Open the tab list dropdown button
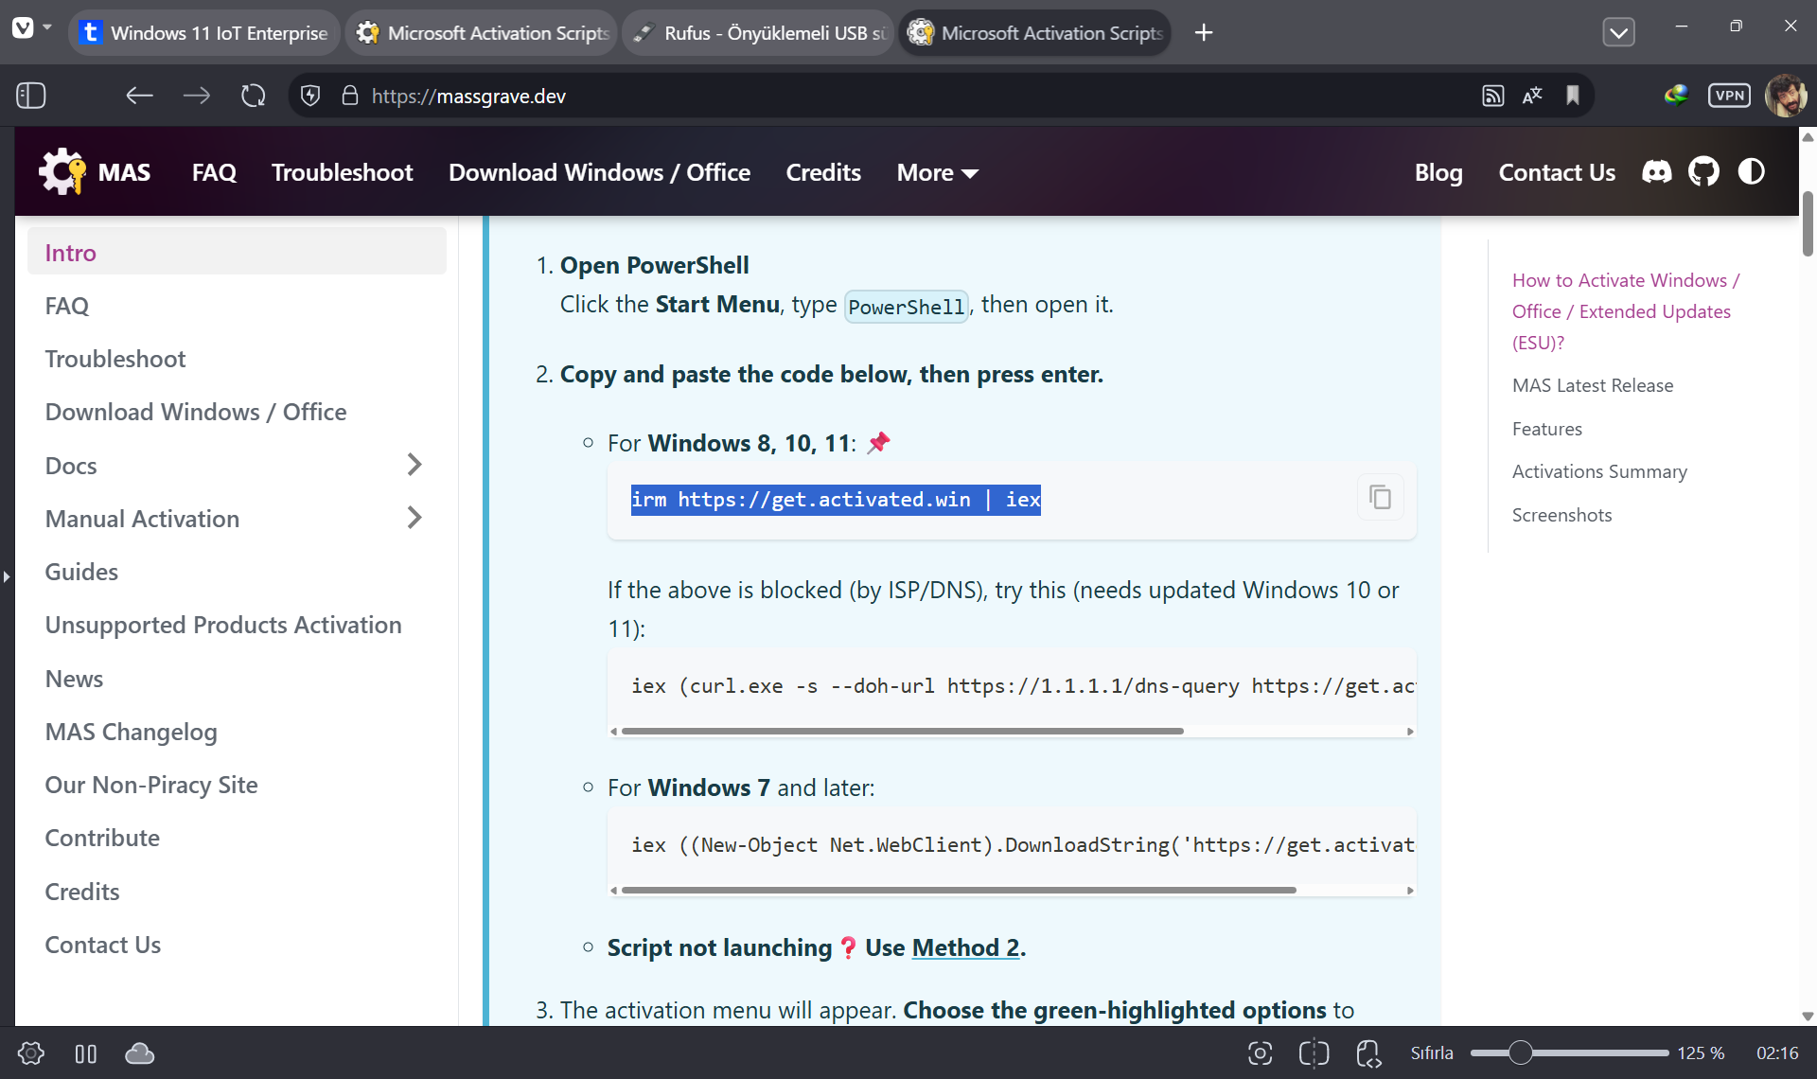This screenshot has height=1079, width=1817. [1619, 33]
